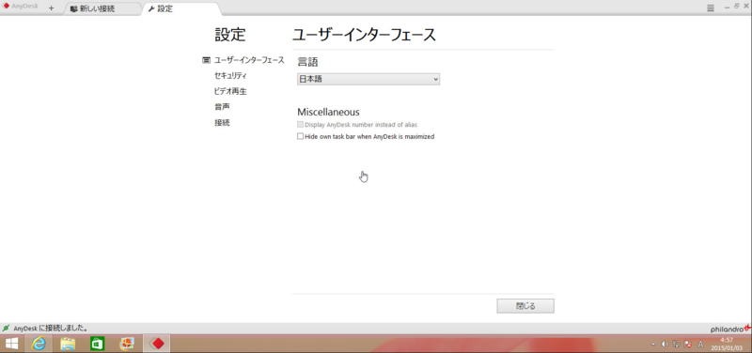Open the taskbar clock showing 4:57

coord(727,344)
